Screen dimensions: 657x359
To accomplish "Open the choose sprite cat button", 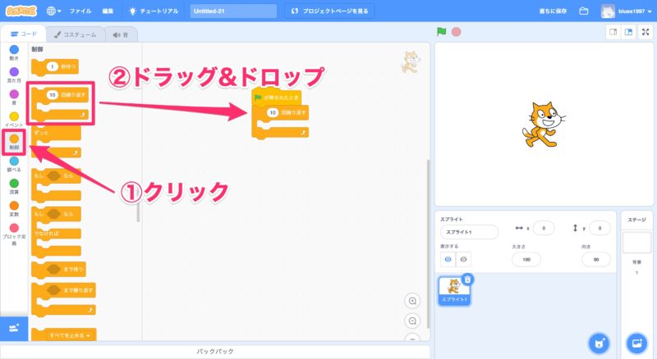I will point(600,342).
